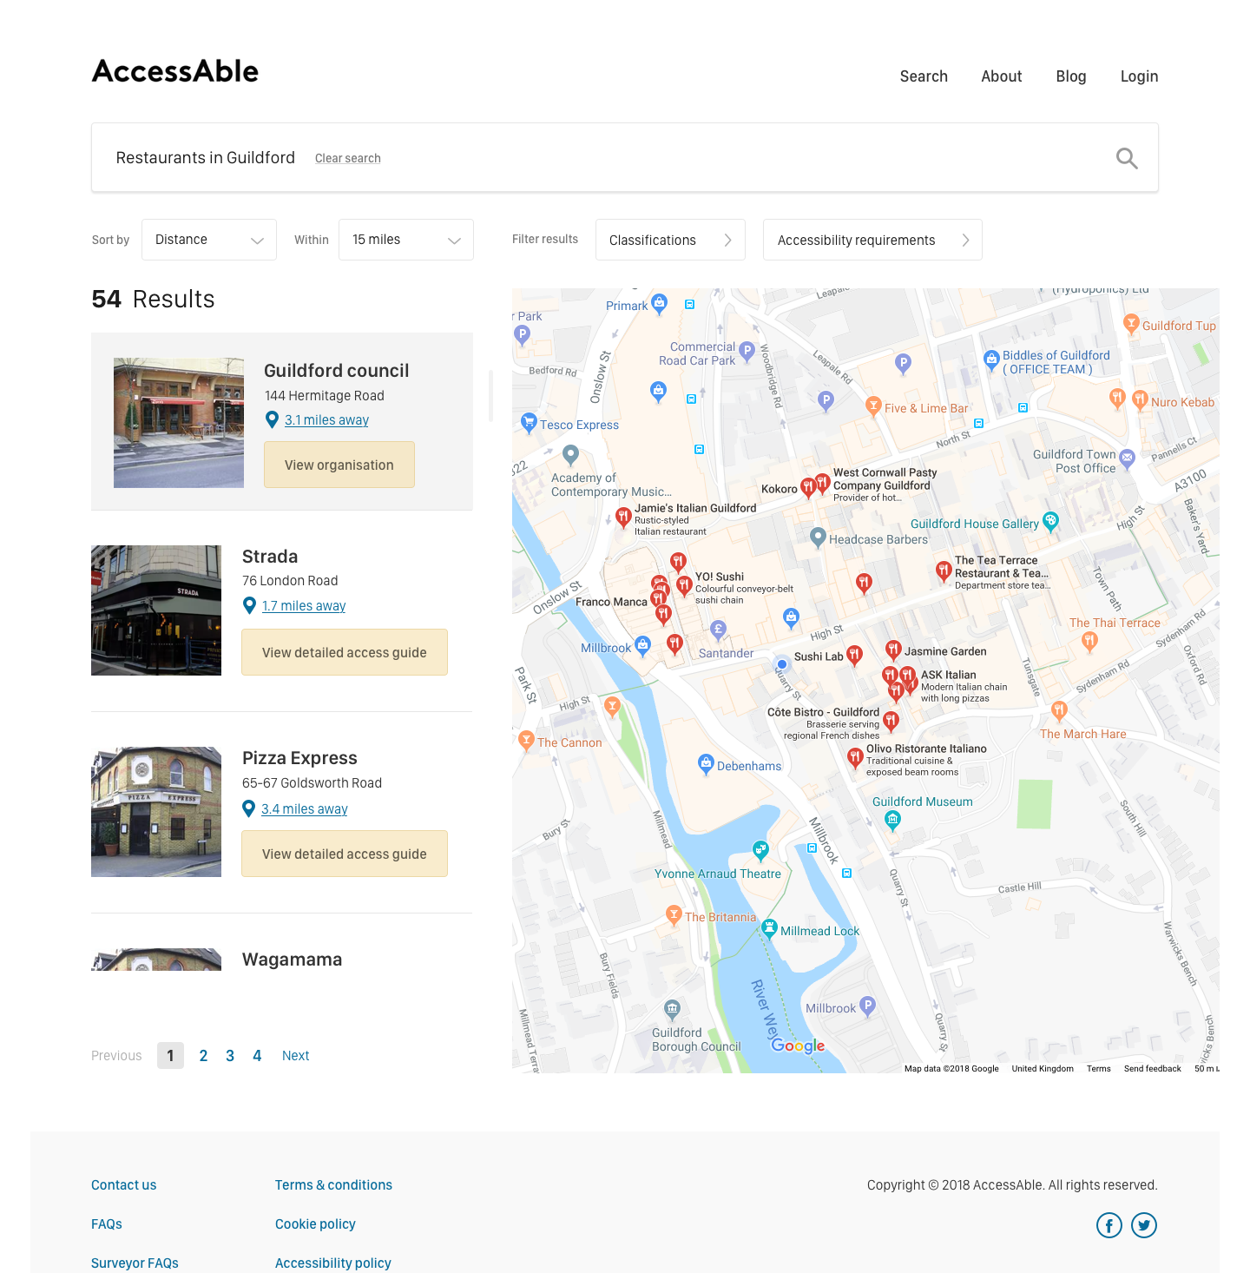Click the Millmead Lock map marker
The height and width of the screenshot is (1273, 1250).
click(769, 929)
